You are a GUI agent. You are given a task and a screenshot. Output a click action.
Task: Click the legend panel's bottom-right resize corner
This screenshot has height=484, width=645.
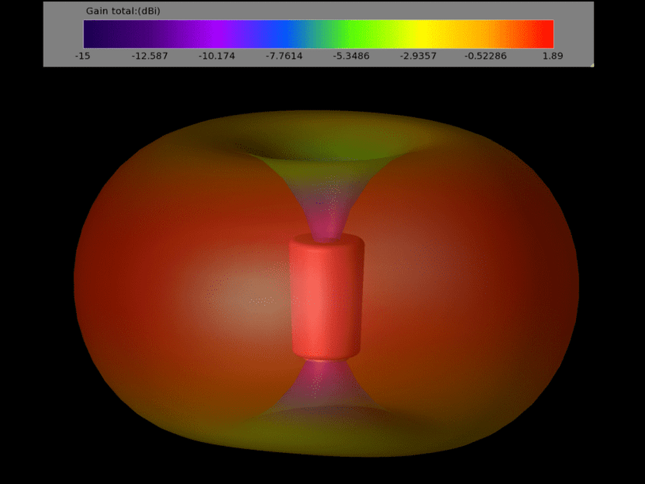(591, 65)
